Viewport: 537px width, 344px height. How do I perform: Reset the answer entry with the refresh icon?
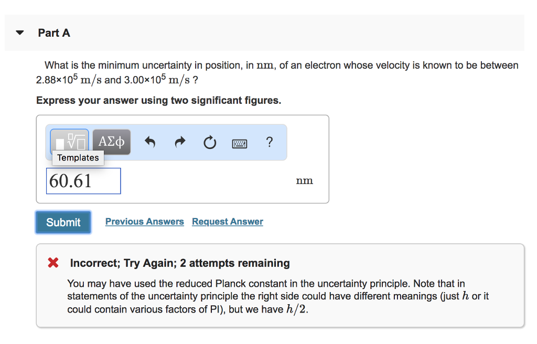[x=209, y=142]
